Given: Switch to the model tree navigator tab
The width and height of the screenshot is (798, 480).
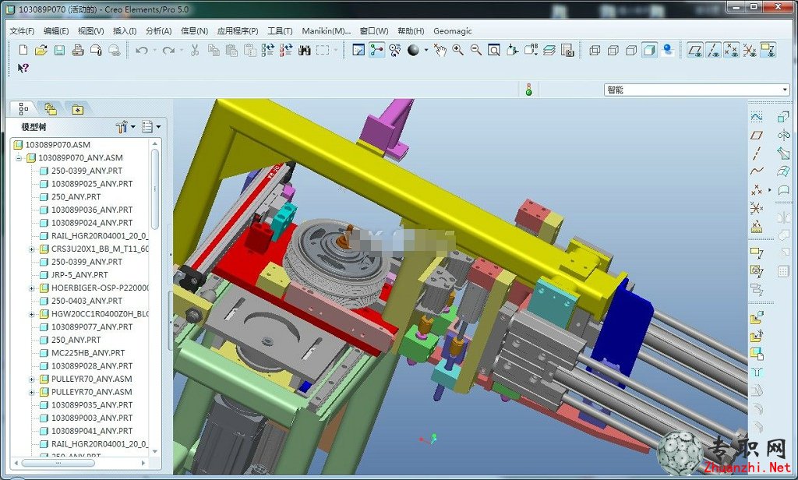Looking at the screenshot, I should (23, 108).
